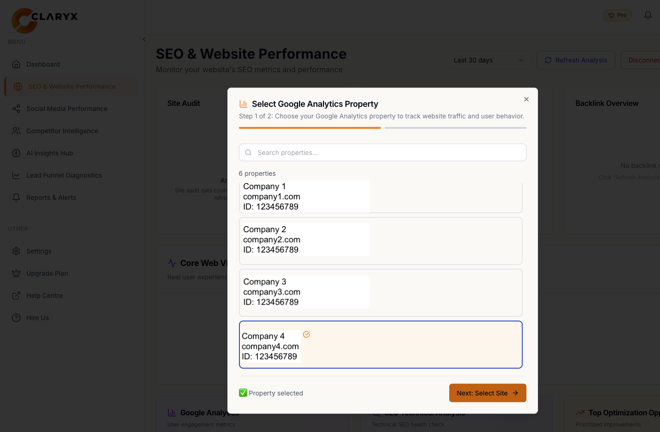Close the Select Google Analytics Property dialog
This screenshot has height=432, width=660.
(526, 99)
